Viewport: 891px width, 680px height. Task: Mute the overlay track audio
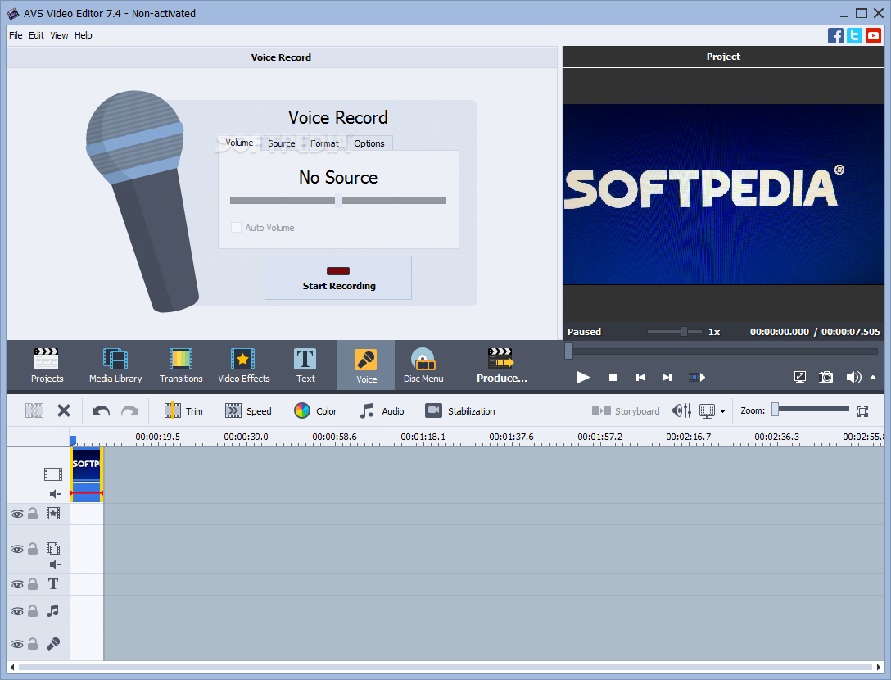(55, 564)
